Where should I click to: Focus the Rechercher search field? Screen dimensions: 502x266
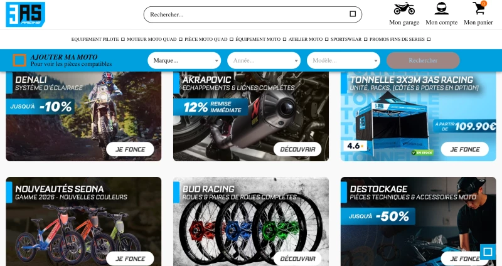click(253, 14)
